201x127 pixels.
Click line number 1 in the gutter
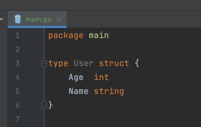(17, 36)
